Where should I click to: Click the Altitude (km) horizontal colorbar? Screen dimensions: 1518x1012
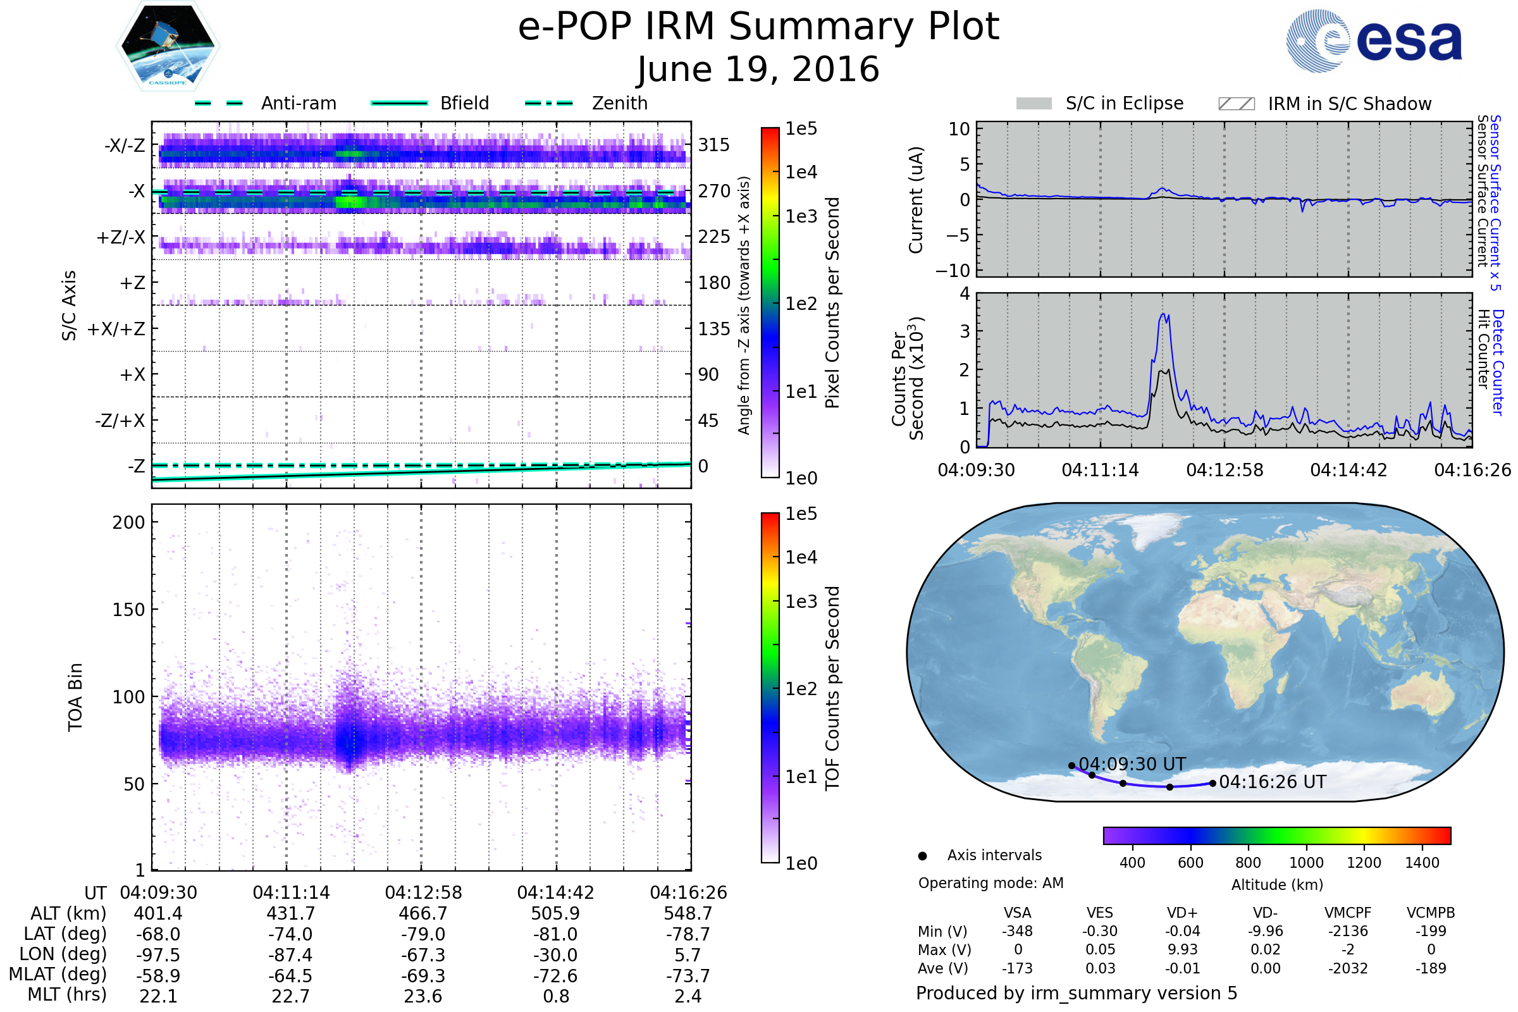tap(1276, 835)
